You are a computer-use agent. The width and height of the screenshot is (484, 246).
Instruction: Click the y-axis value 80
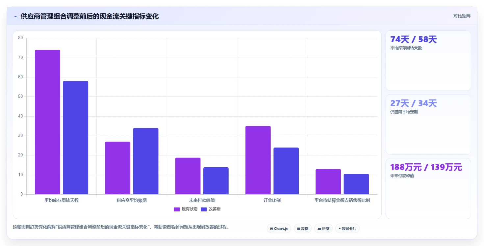20,38
